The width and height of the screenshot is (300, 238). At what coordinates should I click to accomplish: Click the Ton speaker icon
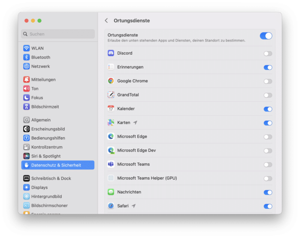(27, 89)
